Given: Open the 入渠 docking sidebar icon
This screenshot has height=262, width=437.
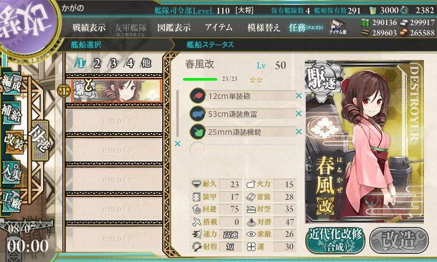Looking at the screenshot, I should tap(11, 172).
